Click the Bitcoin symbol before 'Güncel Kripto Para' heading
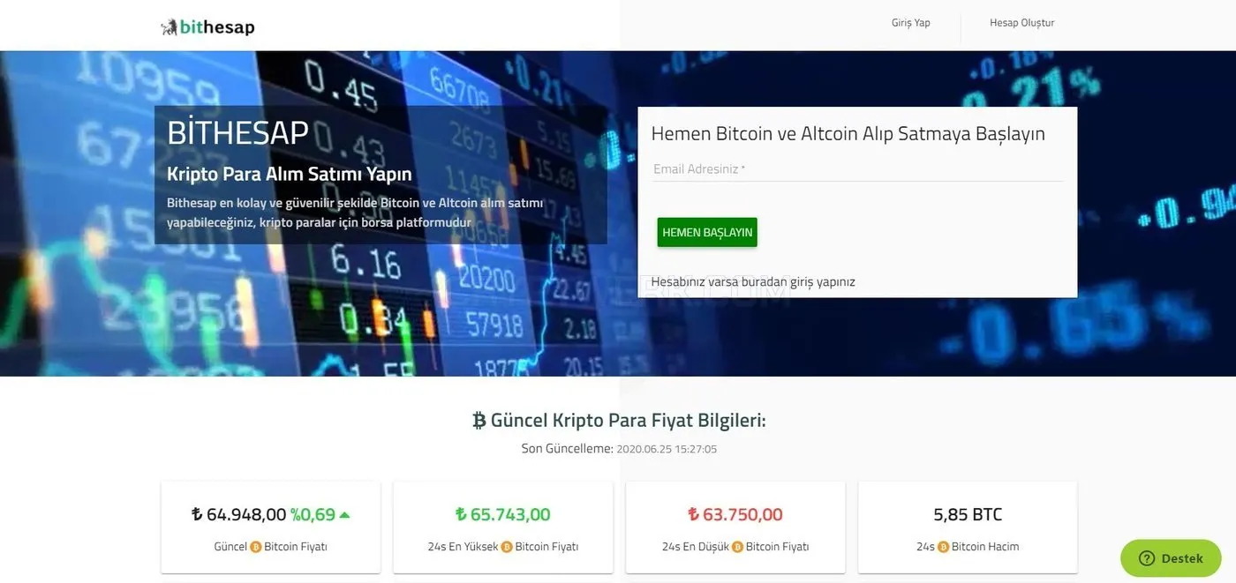Image resolution: width=1236 pixels, height=583 pixels. tap(479, 421)
